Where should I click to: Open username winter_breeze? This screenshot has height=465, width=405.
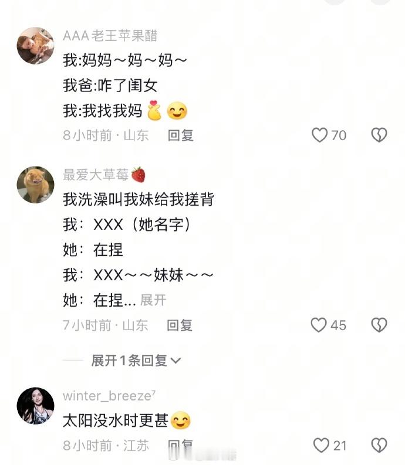pos(109,396)
